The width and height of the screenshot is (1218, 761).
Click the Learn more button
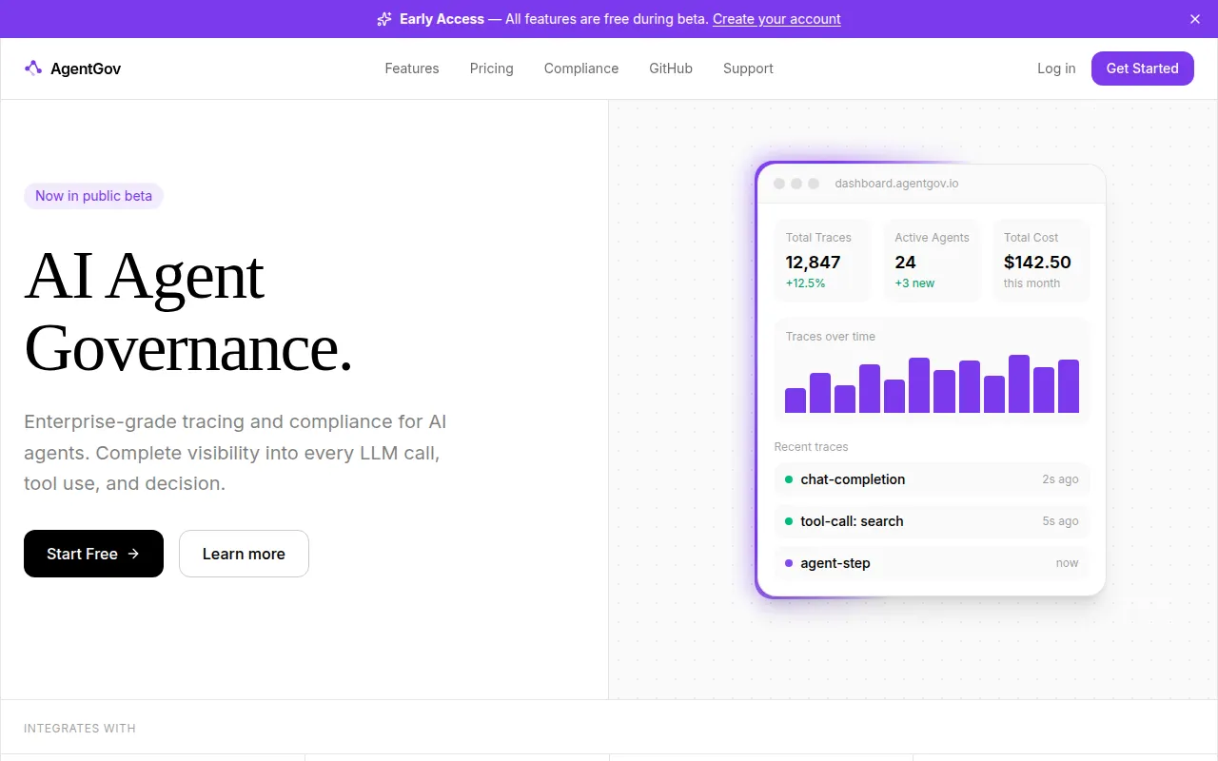tap(244, 554)
